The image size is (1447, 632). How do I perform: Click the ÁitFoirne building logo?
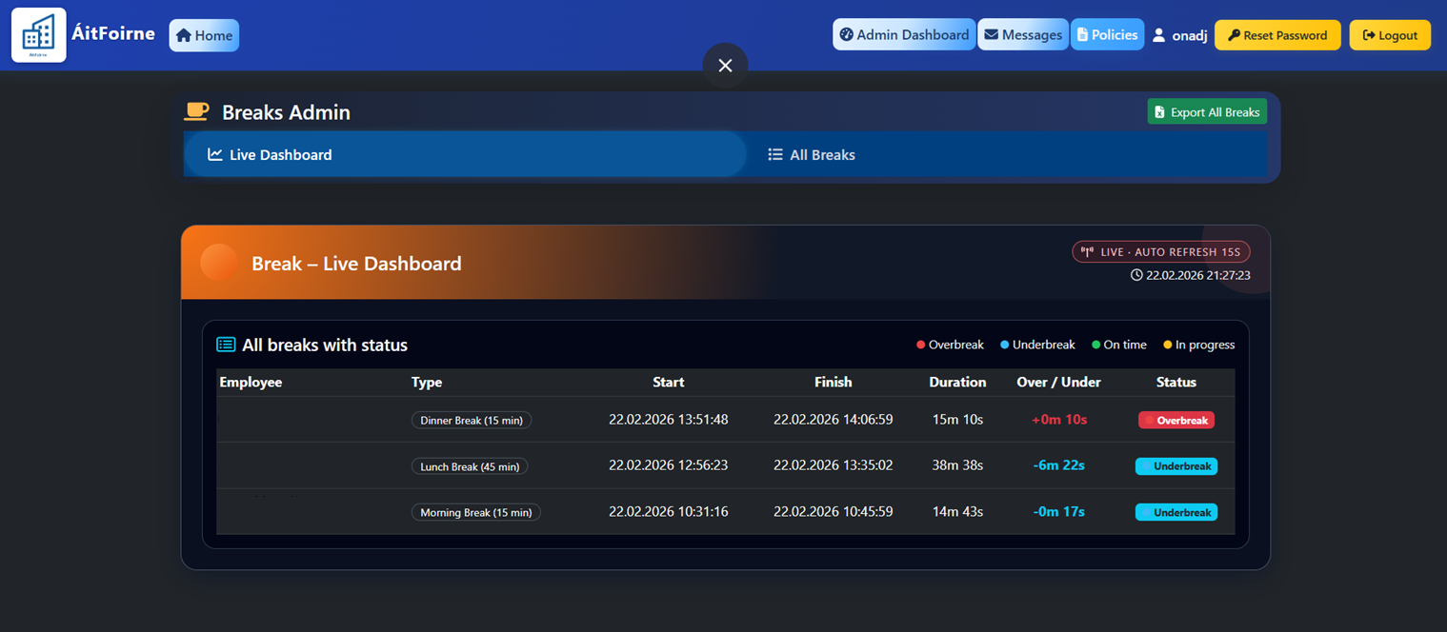click(x=38, y=35)
